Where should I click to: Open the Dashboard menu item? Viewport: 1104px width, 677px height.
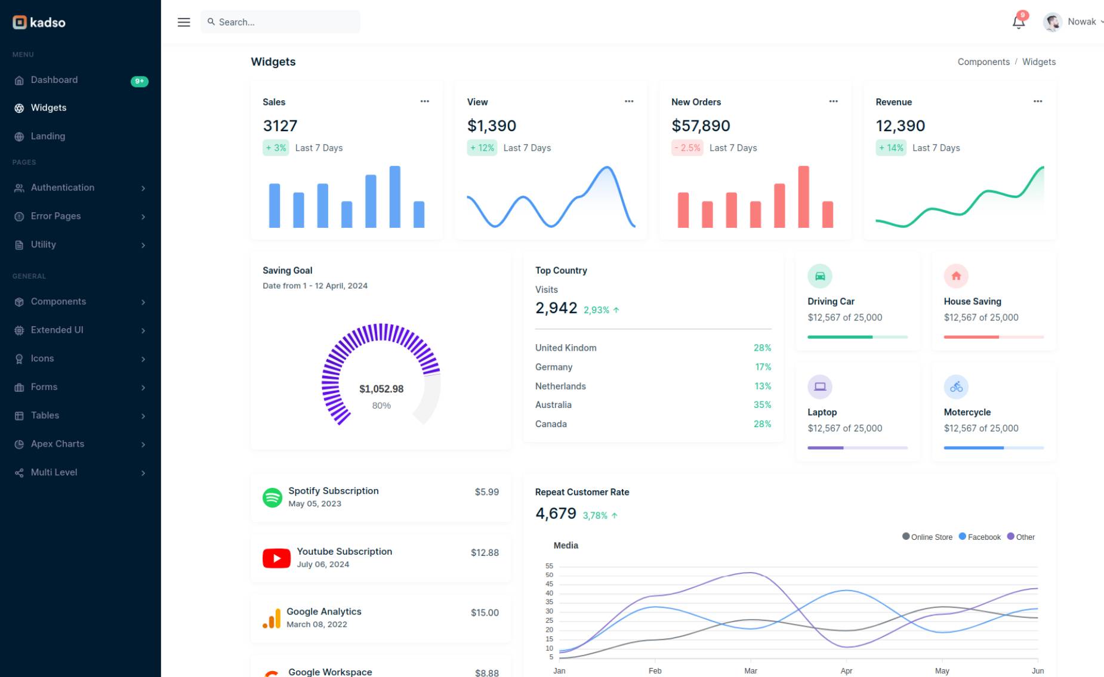(x=81, y=80)
